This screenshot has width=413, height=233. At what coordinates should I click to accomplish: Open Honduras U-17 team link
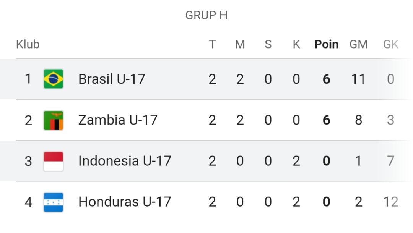[125, 202]
